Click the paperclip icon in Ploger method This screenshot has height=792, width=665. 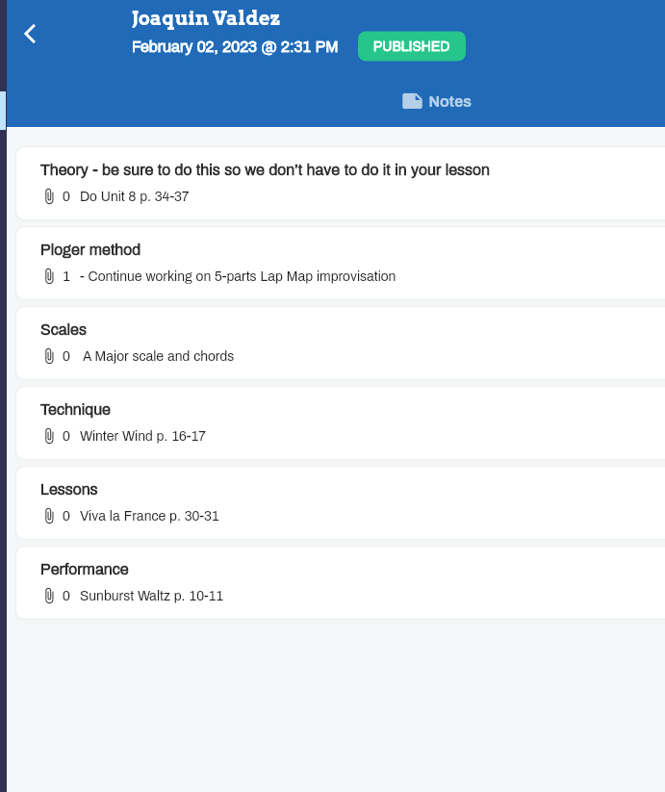tap(49, 276)
